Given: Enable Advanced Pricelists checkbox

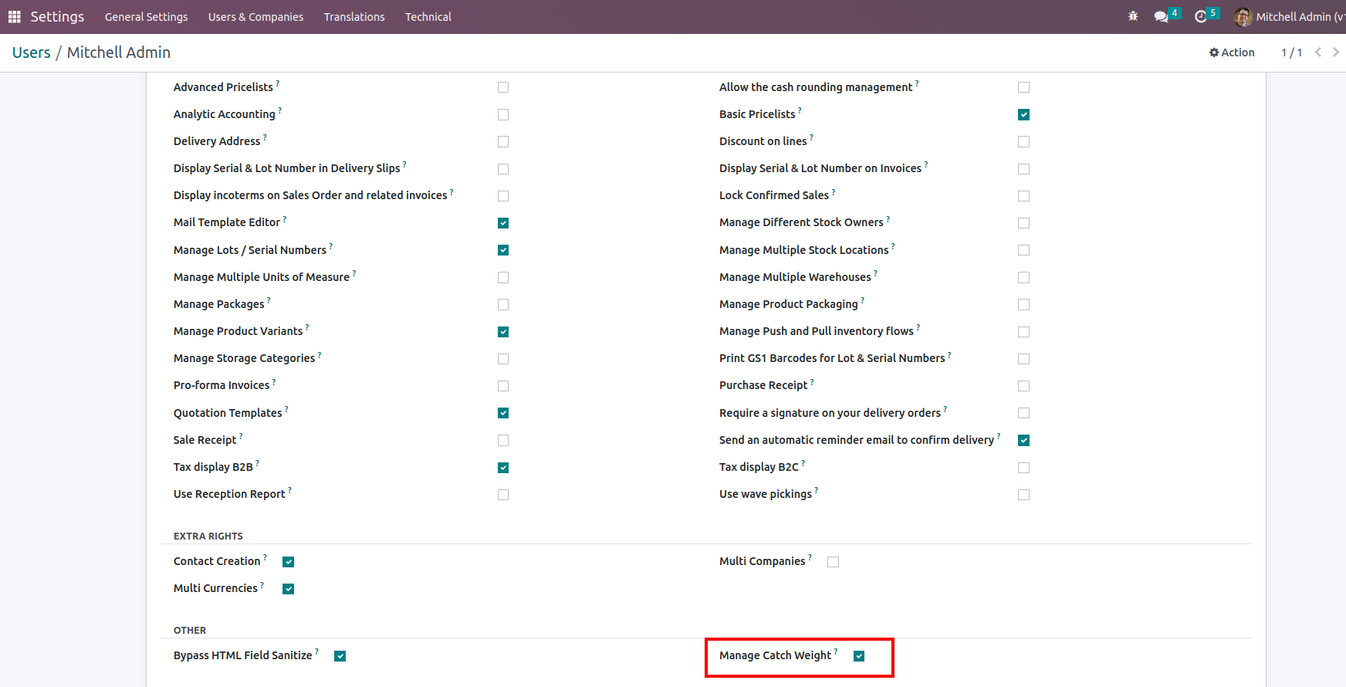Looking at the screenshot, I should click(x=503, y=87).
